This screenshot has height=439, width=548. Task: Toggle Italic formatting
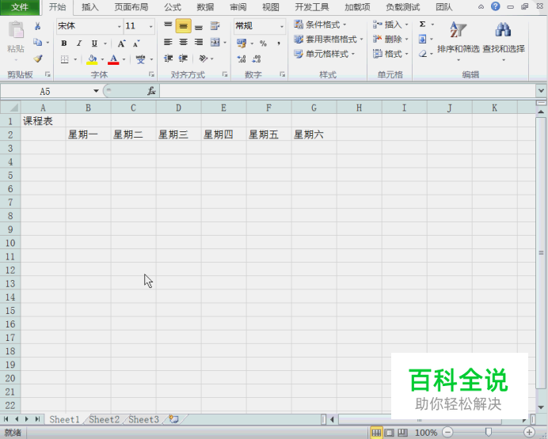click(79, 44)
